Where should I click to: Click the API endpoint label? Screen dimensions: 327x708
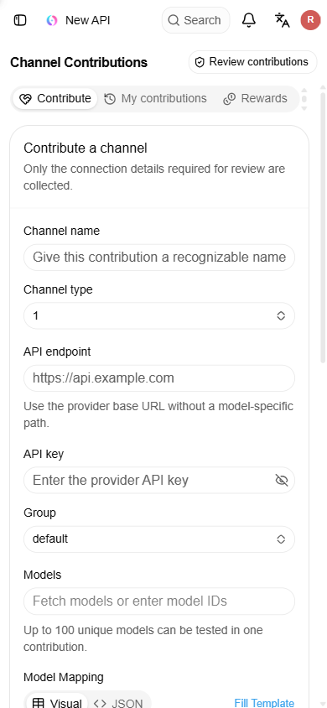coord(57,351)
